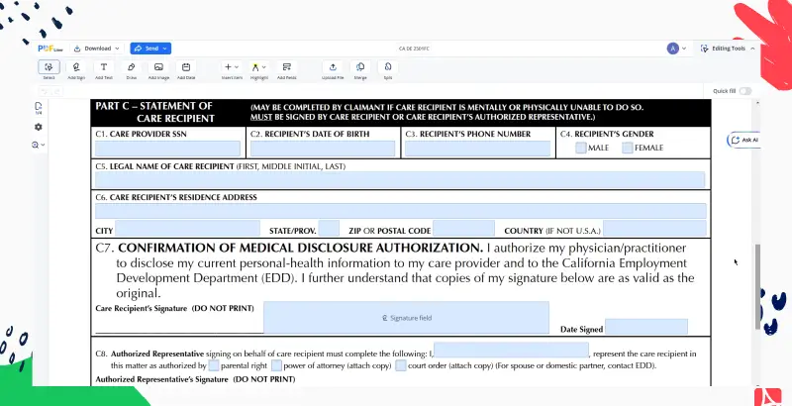Toggle the Quick fill switch
The width and height of the screenshot is (792, 406).
click(x=745, y=91)
